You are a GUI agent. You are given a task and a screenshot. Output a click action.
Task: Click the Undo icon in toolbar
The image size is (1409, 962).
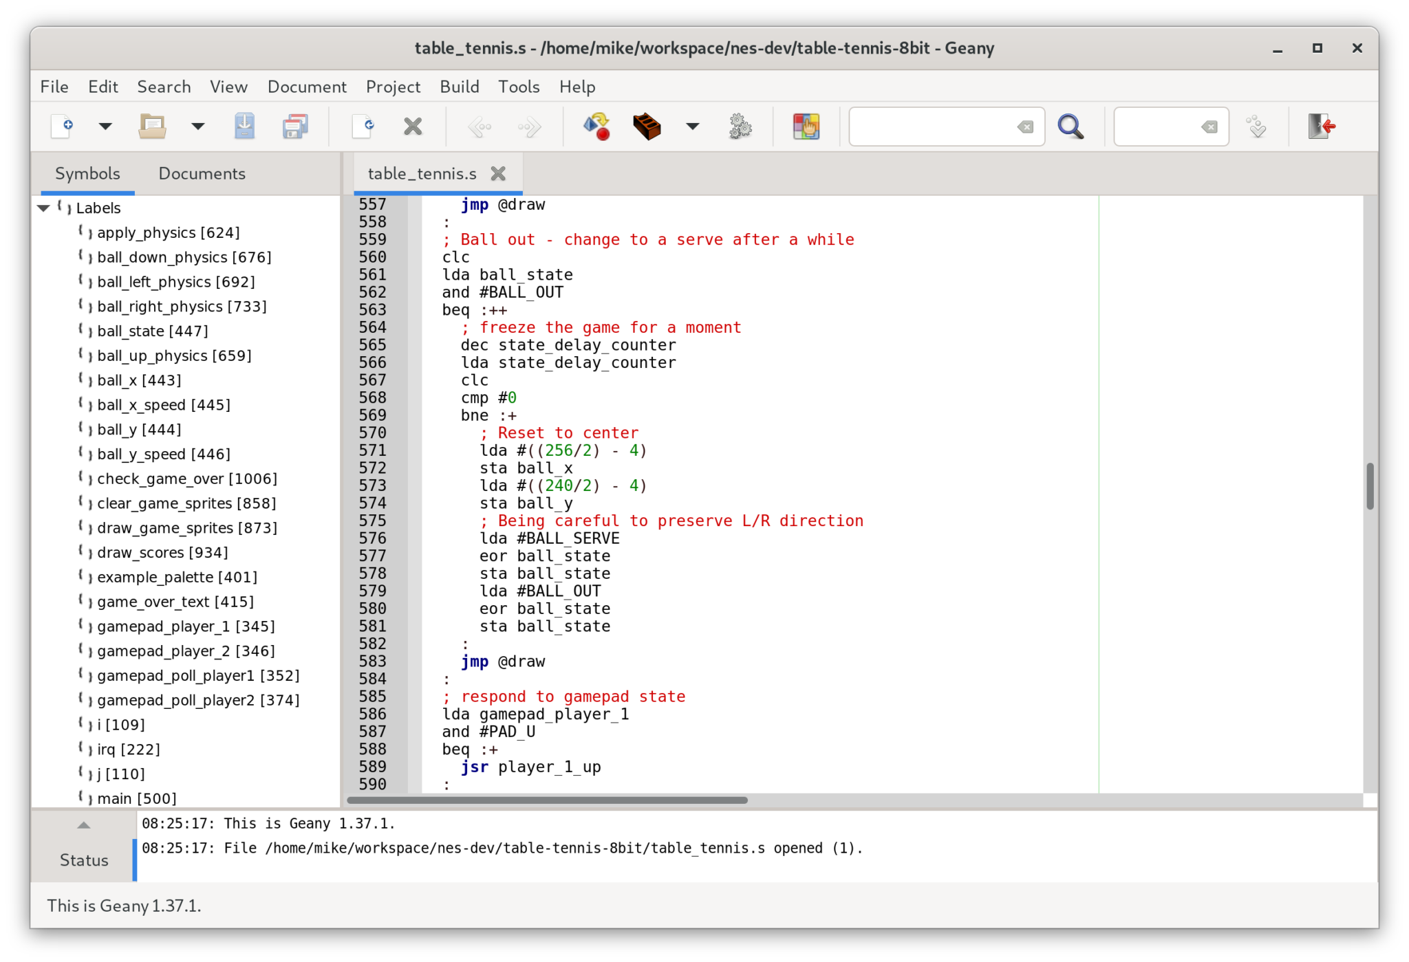tap(480, 127)
